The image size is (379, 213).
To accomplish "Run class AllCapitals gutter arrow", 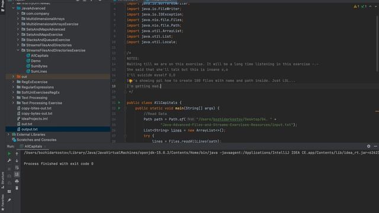I will [x=119, y=102].
